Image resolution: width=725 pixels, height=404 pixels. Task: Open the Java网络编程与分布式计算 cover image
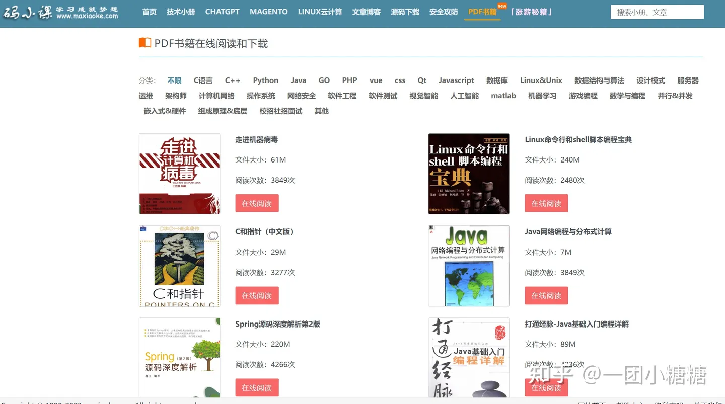pyautogui.click(x=469, y=266)
